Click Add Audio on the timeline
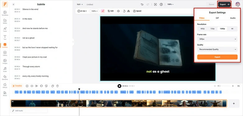 [x=29, y=111]
